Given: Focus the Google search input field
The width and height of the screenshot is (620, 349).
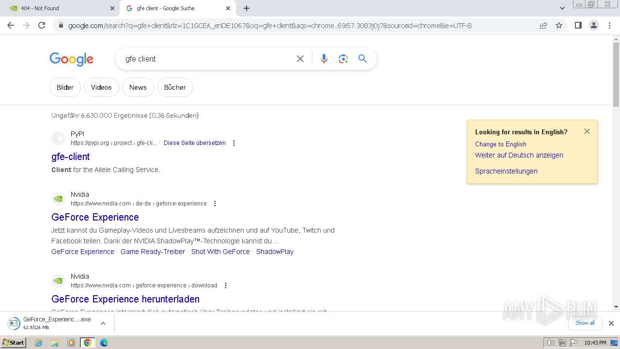Looking at the screenshot, I should [207, 59].
